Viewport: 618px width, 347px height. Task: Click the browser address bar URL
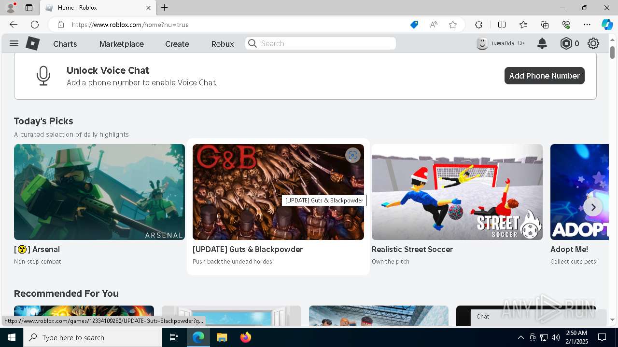click(x=130, y=25)
